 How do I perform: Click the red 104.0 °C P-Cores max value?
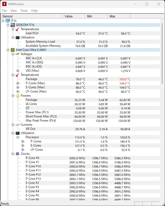tap(125, 83)
